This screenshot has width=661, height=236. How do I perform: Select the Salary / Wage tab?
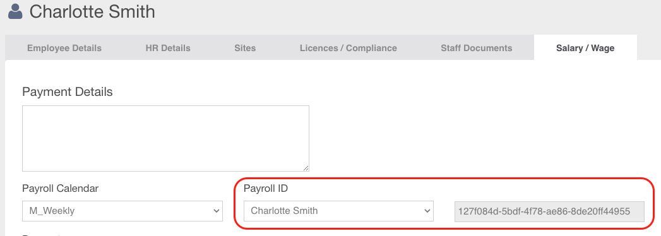click(x=585, y=48)
